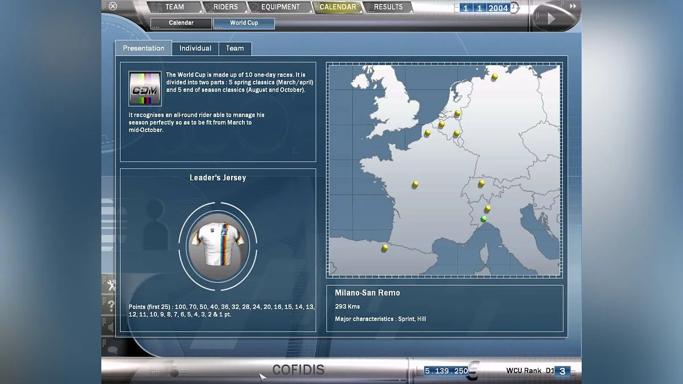Switch to the Team standings tab
The width and height of the screenshot is (683, 384).
tap(235, 48)
